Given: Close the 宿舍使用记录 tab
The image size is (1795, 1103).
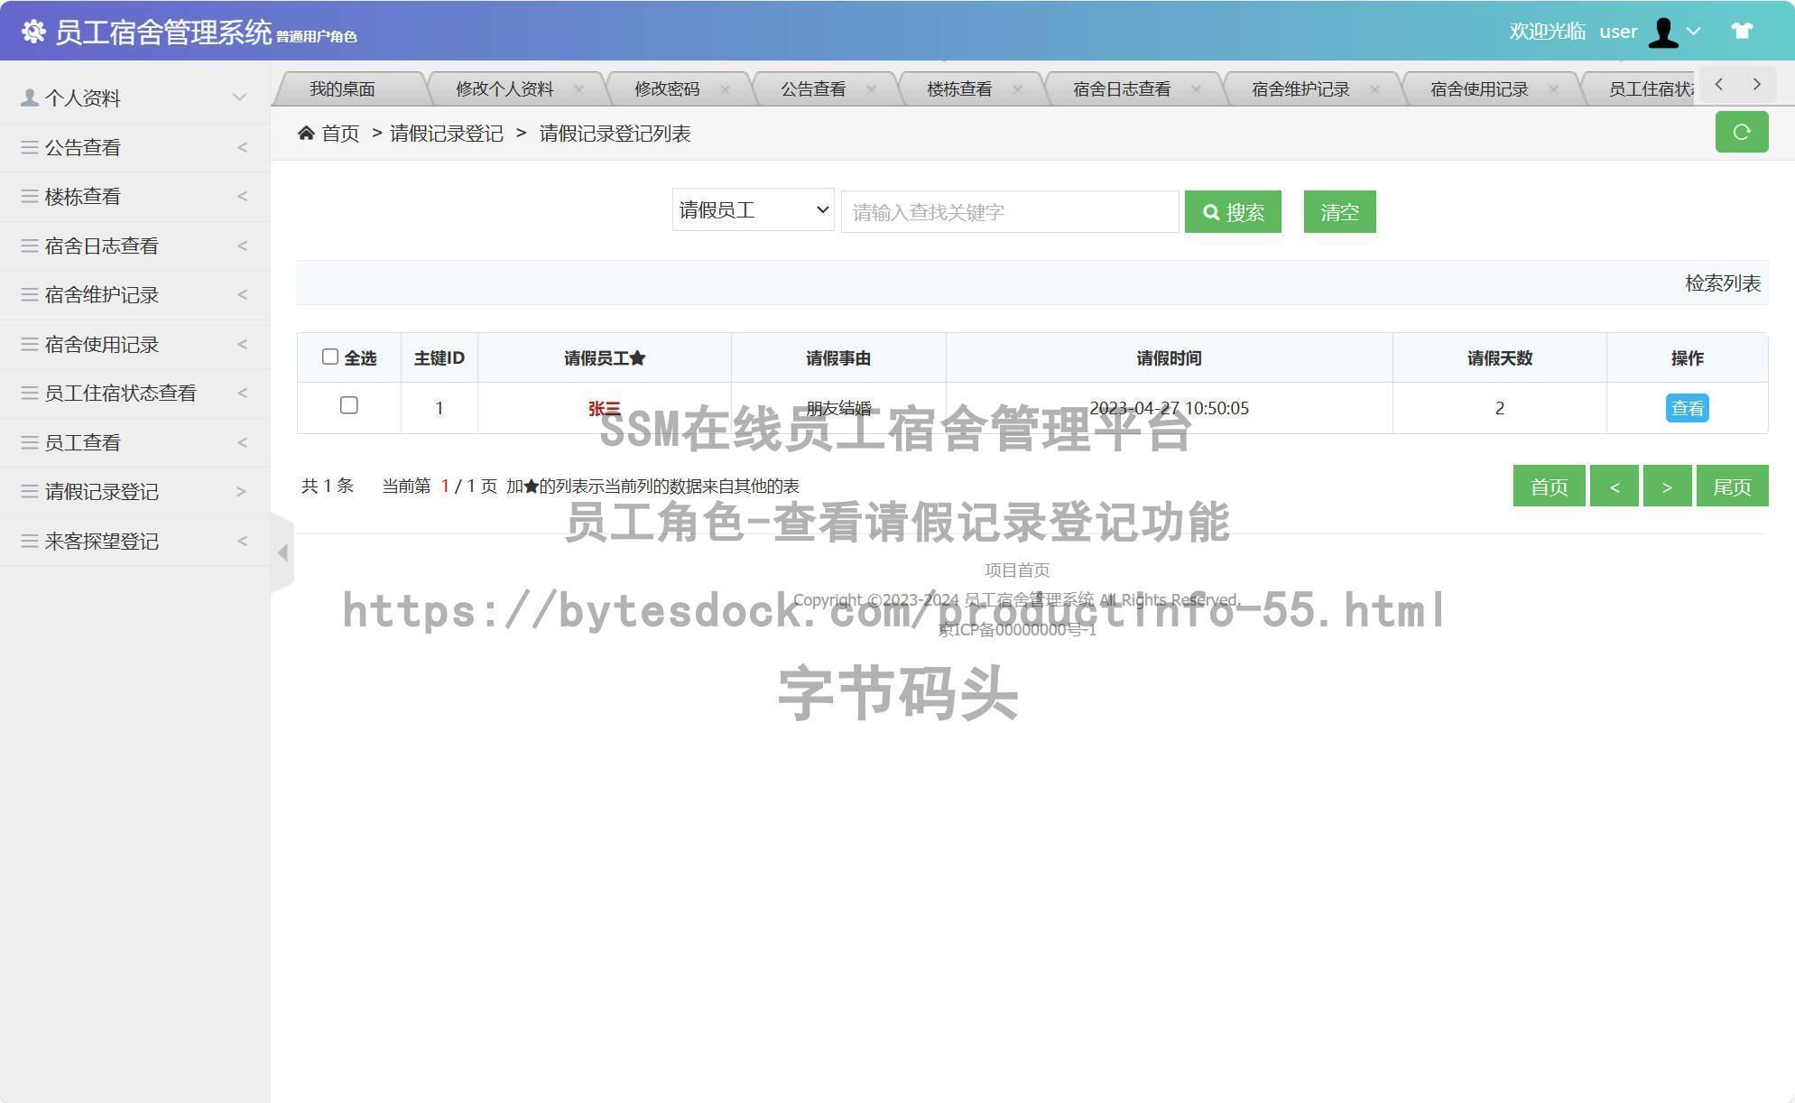Looking at the screenshot, I should (x=1553, y=89).
